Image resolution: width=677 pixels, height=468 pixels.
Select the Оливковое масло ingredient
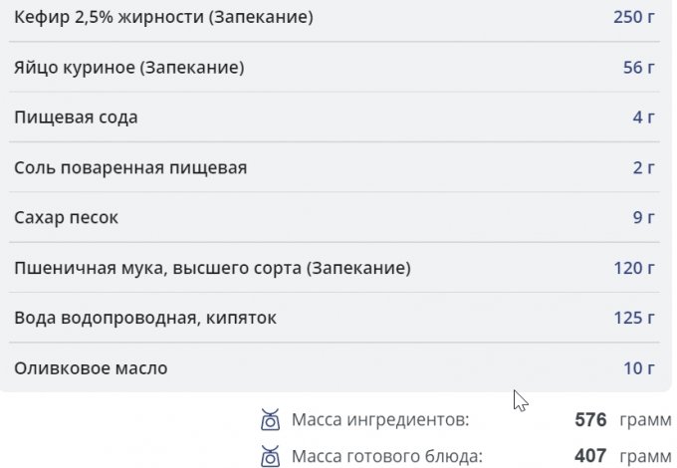click(x=91, y=368)
